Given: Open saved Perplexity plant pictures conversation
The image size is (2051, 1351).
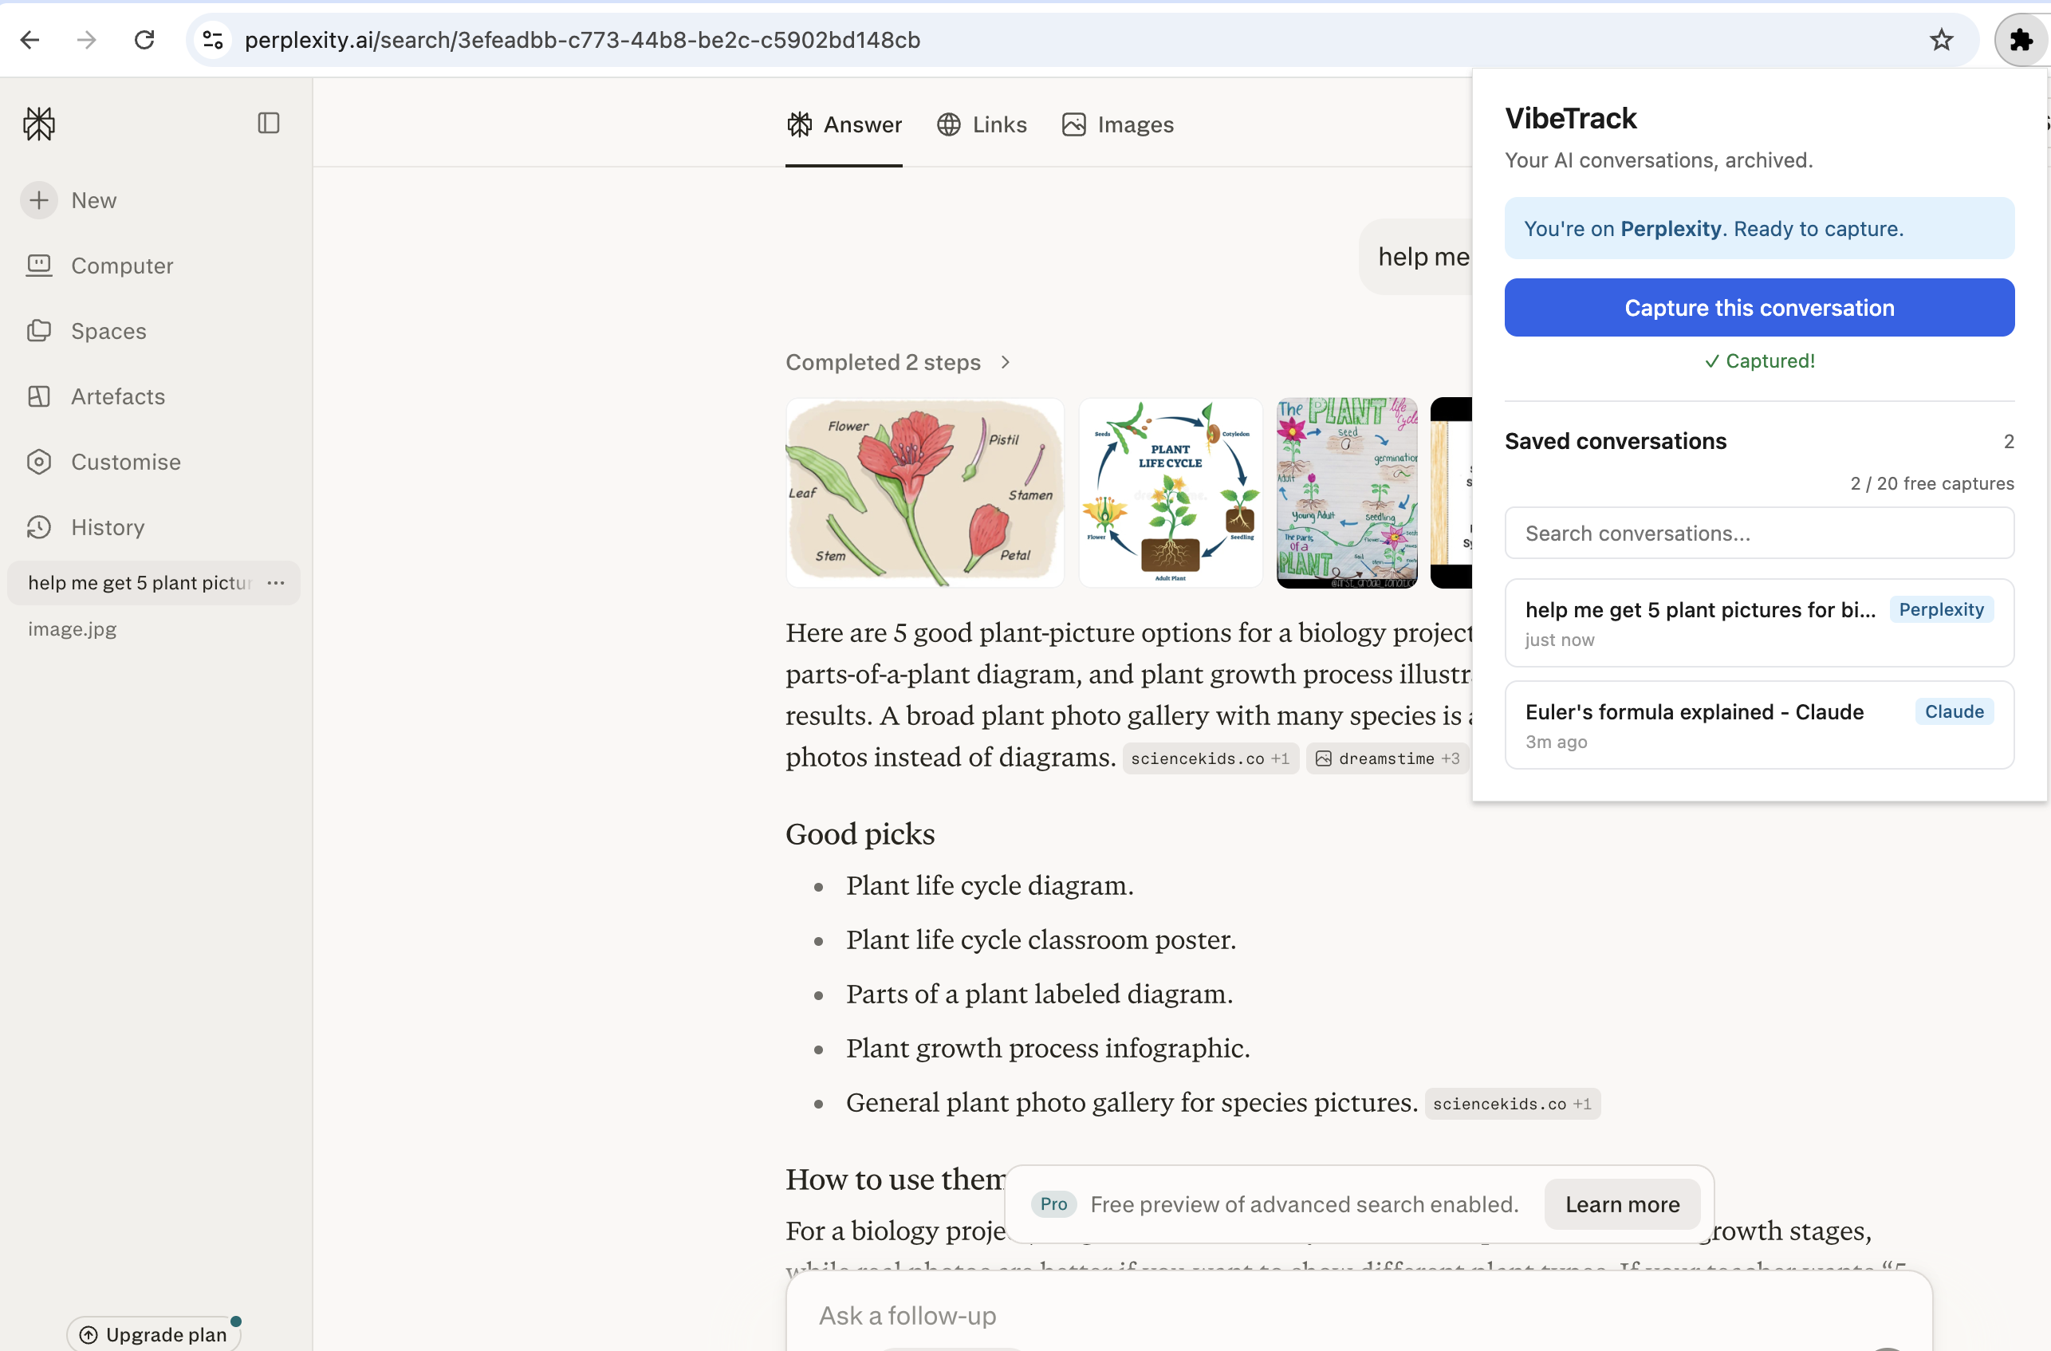Looking at the screenshot, I should point(1759,623).
